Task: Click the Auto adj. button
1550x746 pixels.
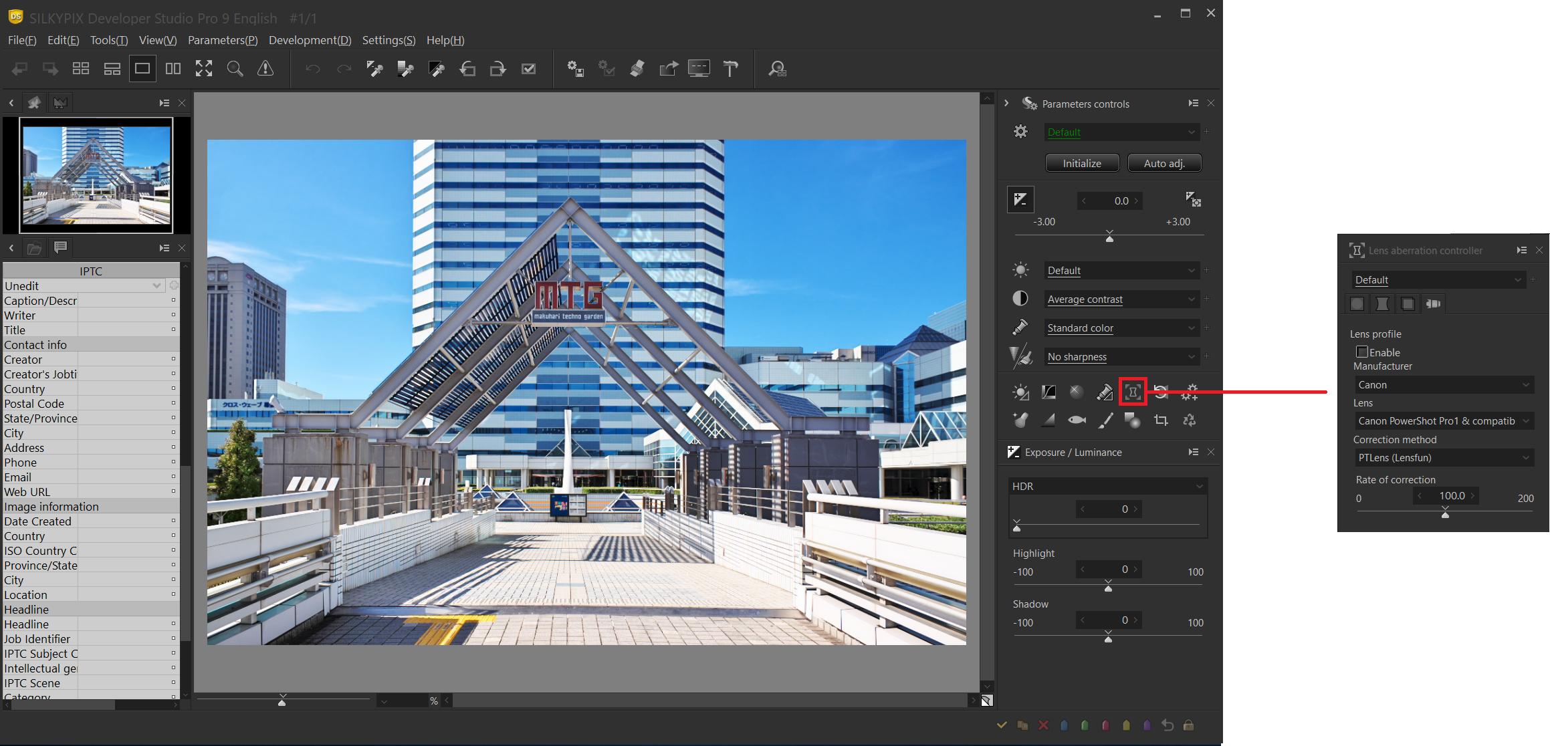Action: [x=1164, y=163]
